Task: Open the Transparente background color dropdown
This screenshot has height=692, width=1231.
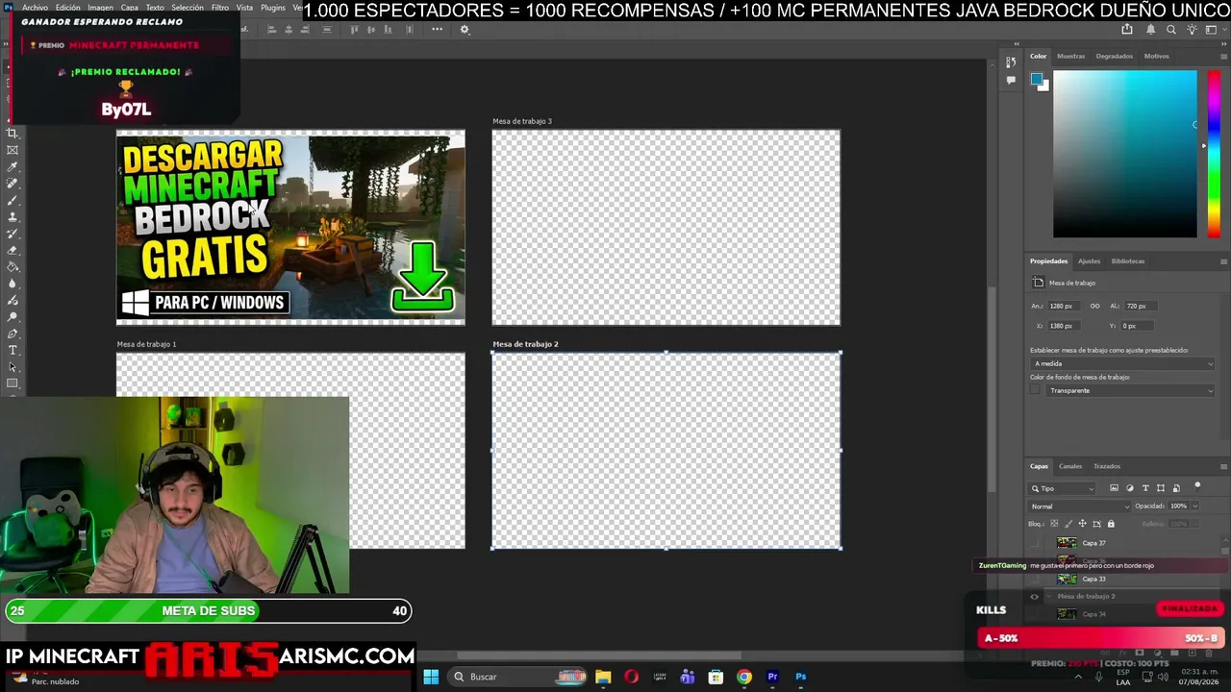Action: pos(1131,390)
